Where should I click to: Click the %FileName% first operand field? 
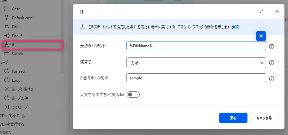(196, 46)
